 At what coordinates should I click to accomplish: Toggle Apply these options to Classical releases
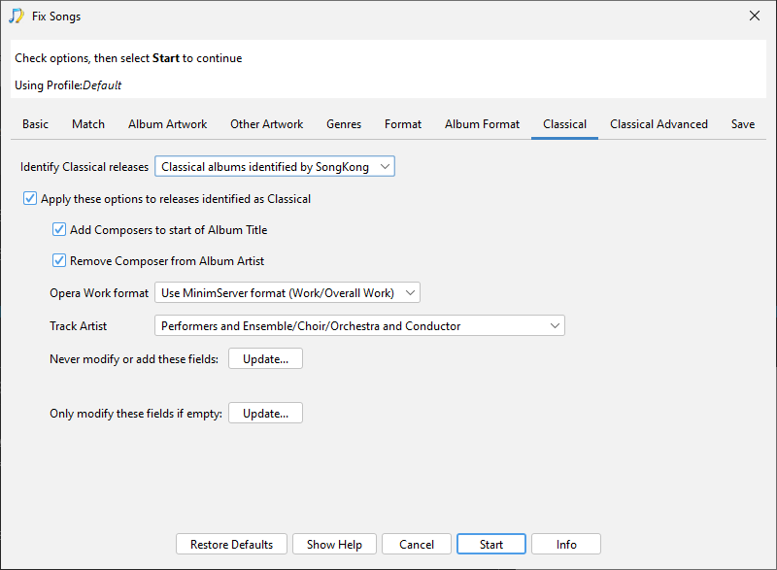30,199
